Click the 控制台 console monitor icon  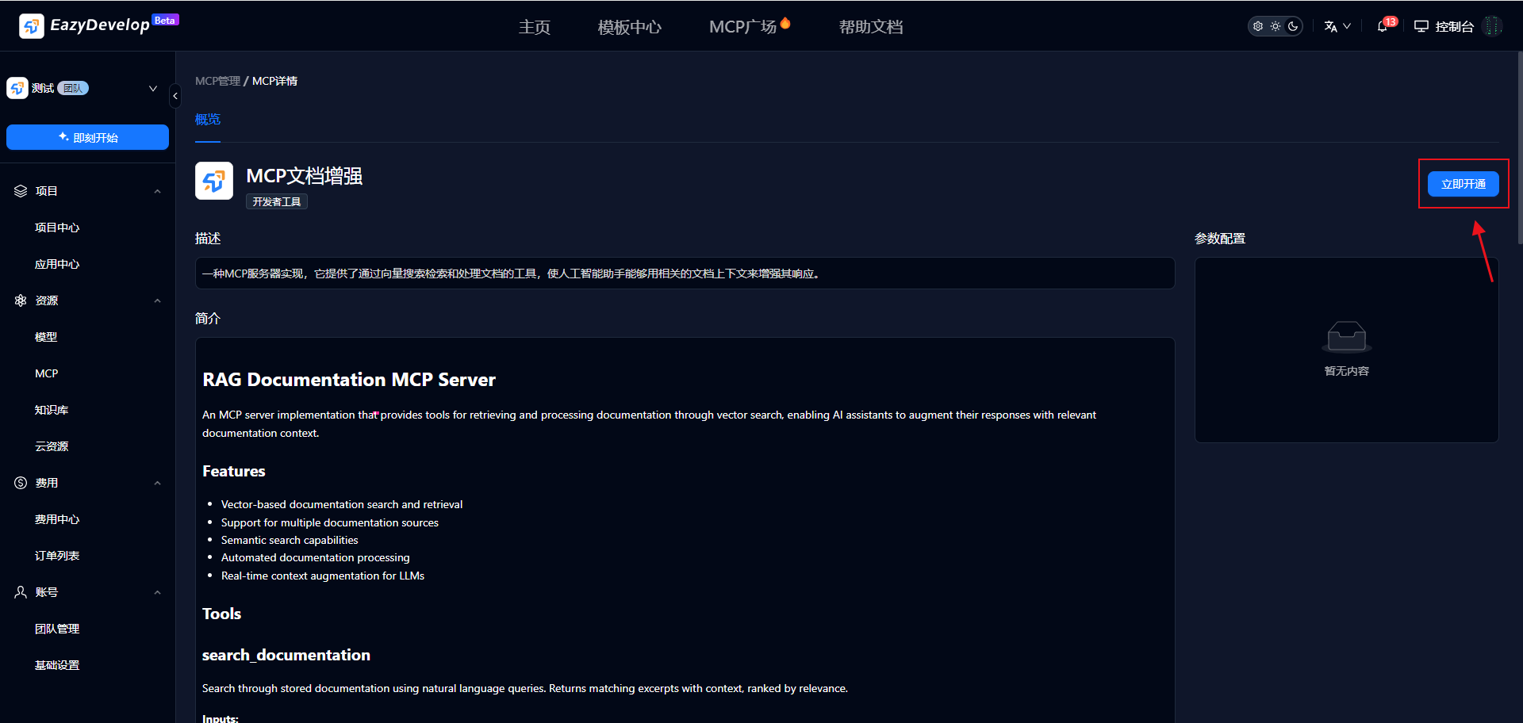(1421, 26)
